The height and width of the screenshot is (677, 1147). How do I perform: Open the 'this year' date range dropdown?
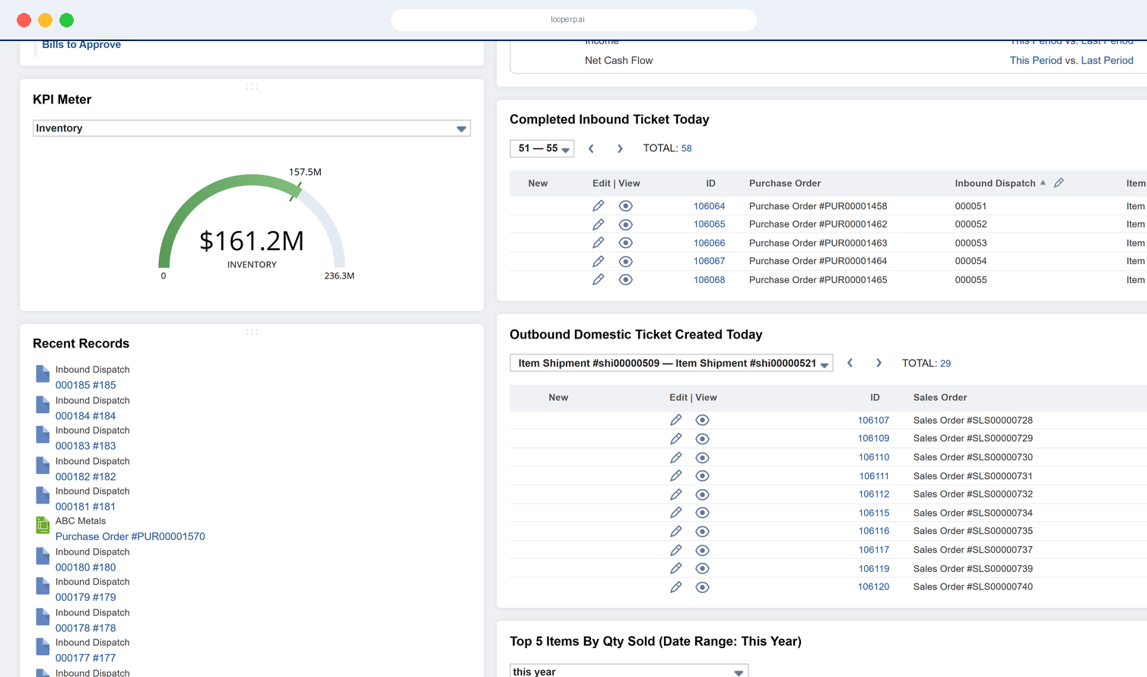pos(629,671)
